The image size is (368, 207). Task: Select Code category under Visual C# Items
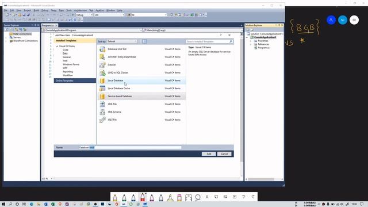(66, 50)
